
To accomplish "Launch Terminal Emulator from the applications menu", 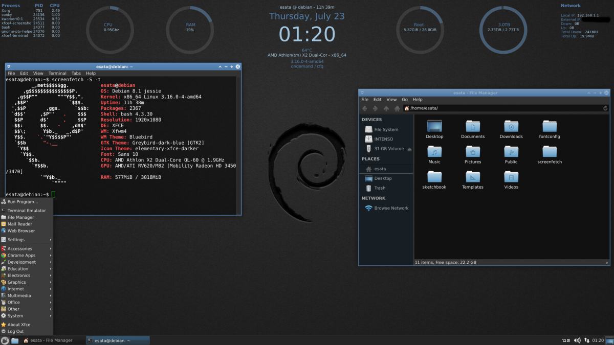I will coord(27,211).
